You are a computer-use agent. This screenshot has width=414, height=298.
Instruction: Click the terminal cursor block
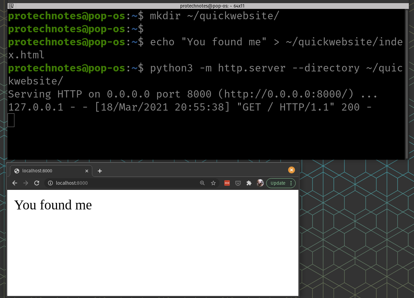11,120
